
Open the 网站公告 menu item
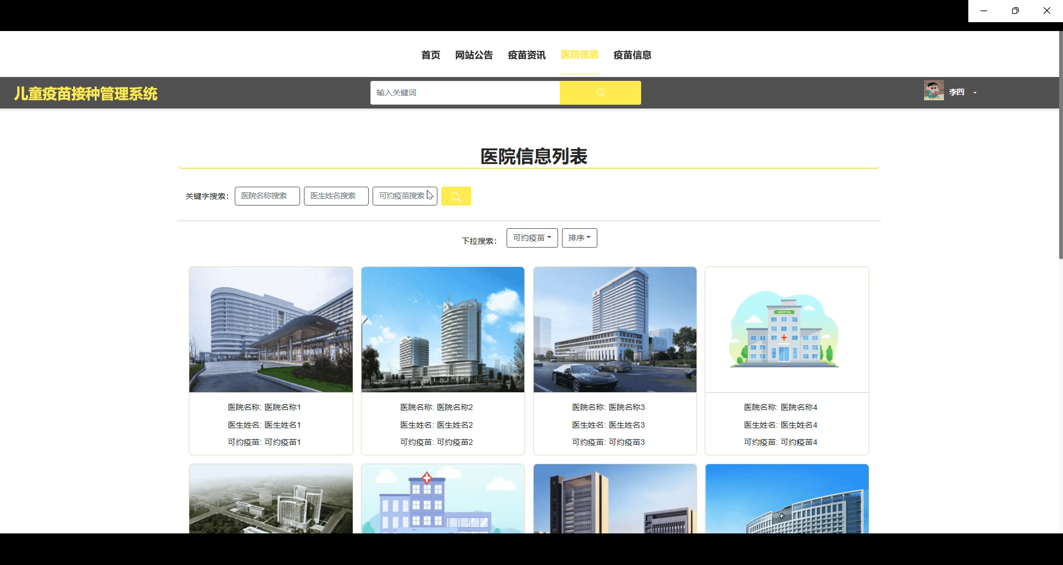point(474,55)
